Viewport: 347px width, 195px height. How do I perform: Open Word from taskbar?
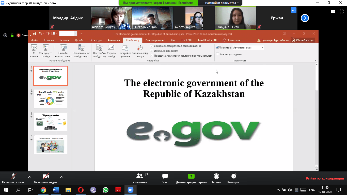pyautogui.click(x=56, y=190)
